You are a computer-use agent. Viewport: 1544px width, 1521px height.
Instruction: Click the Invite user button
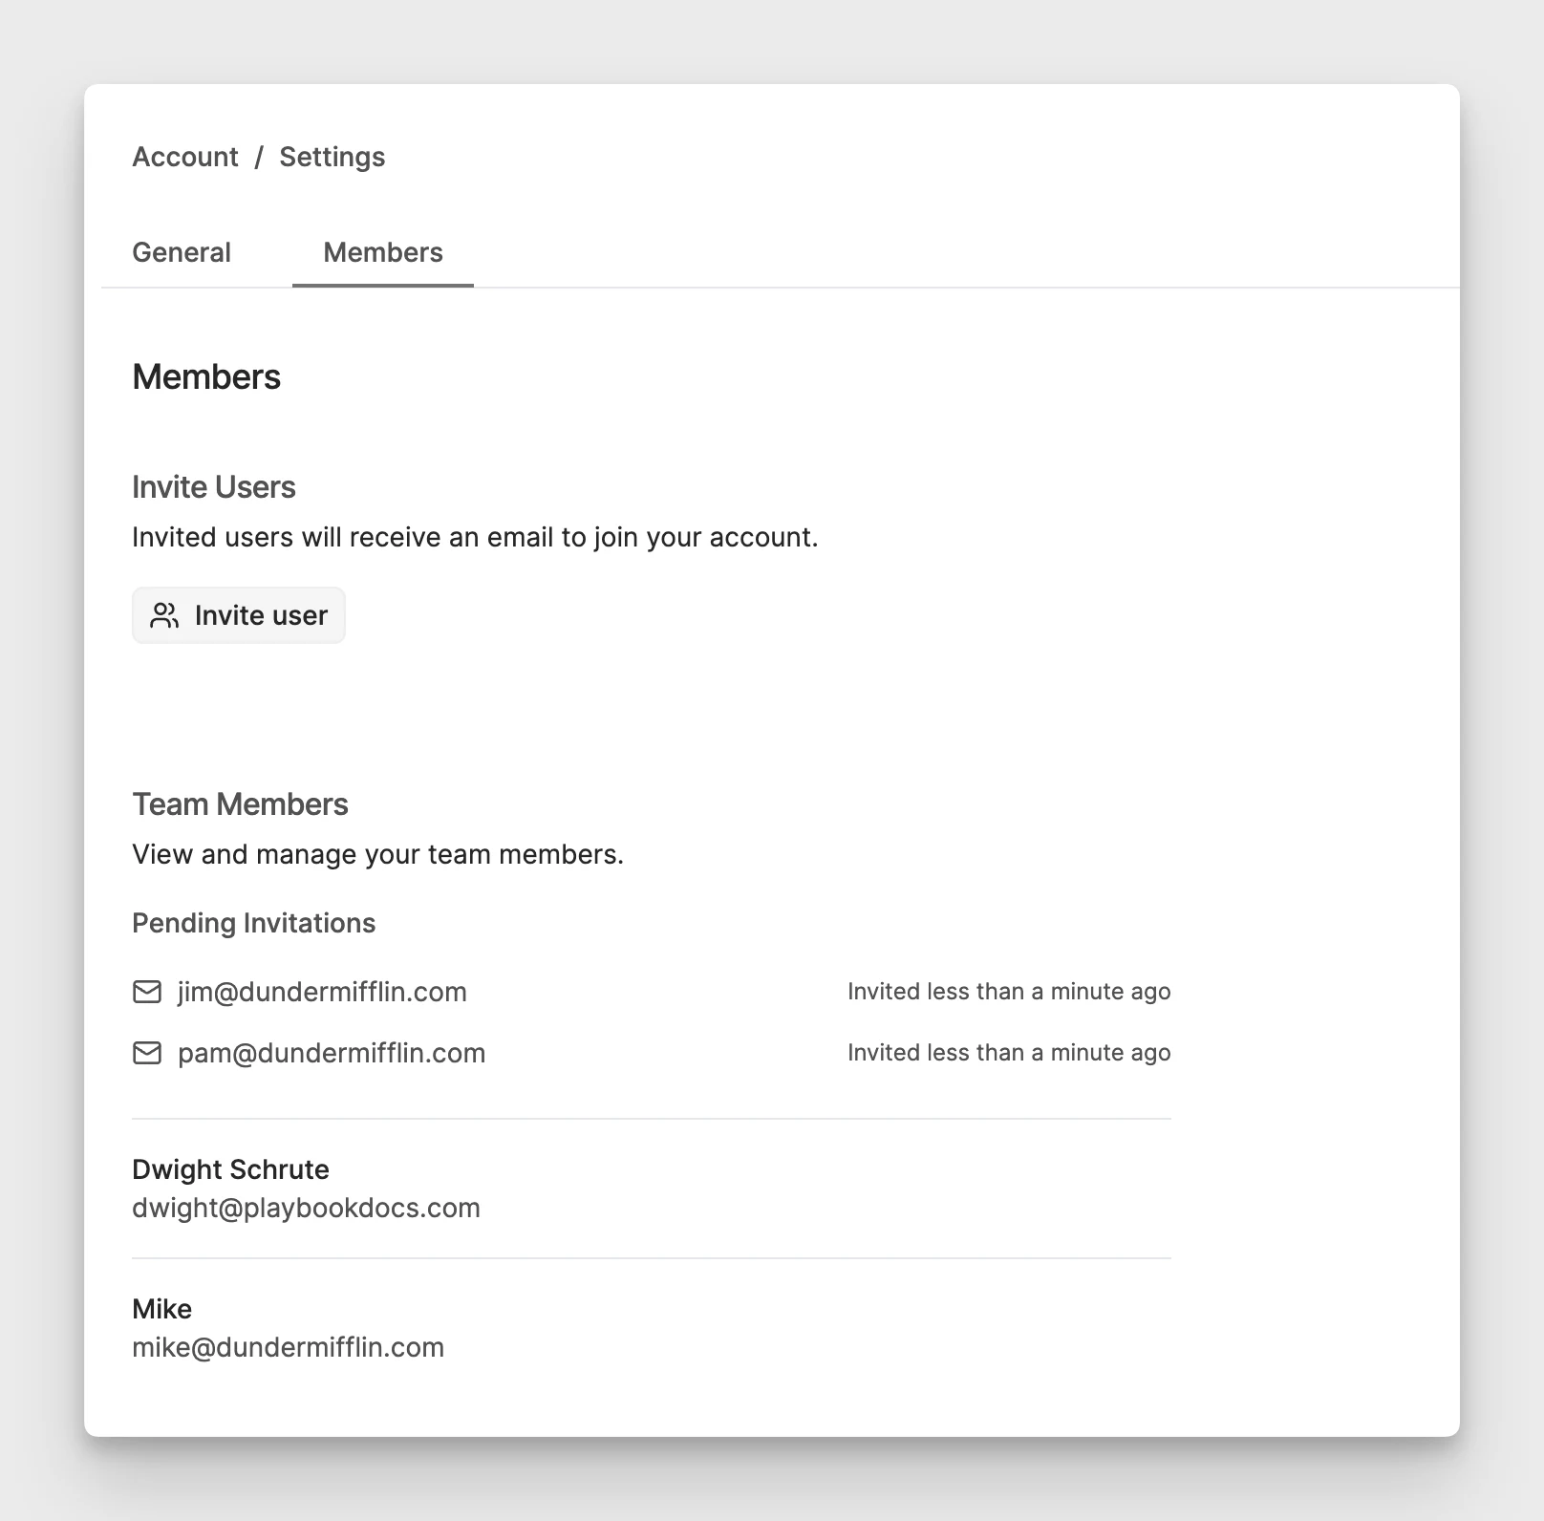coord(239,615)
